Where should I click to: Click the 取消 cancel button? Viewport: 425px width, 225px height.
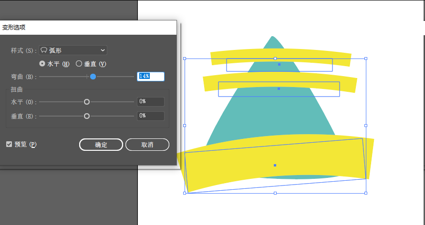pyautogui.click(x=147, y=145)
